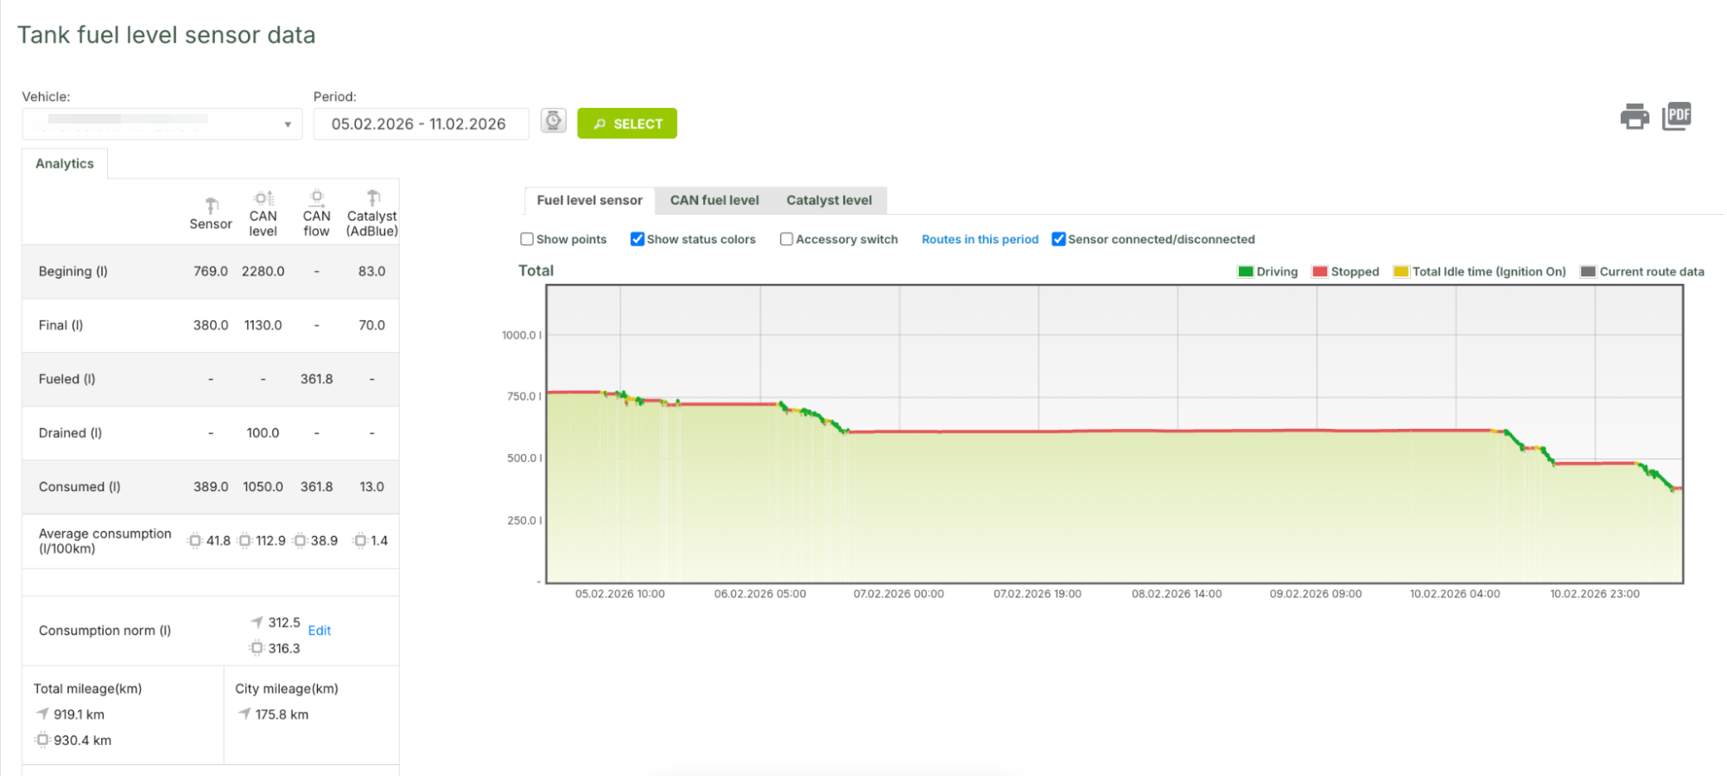This screenshot has height=776, width=1727.
Task: Toggle the Accessory switch checkbox
Action: point(786,239)
